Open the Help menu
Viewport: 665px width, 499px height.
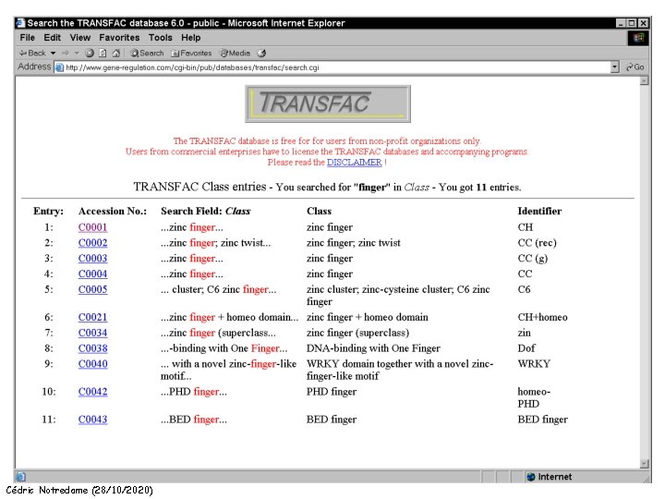click(x=191, y=38)
